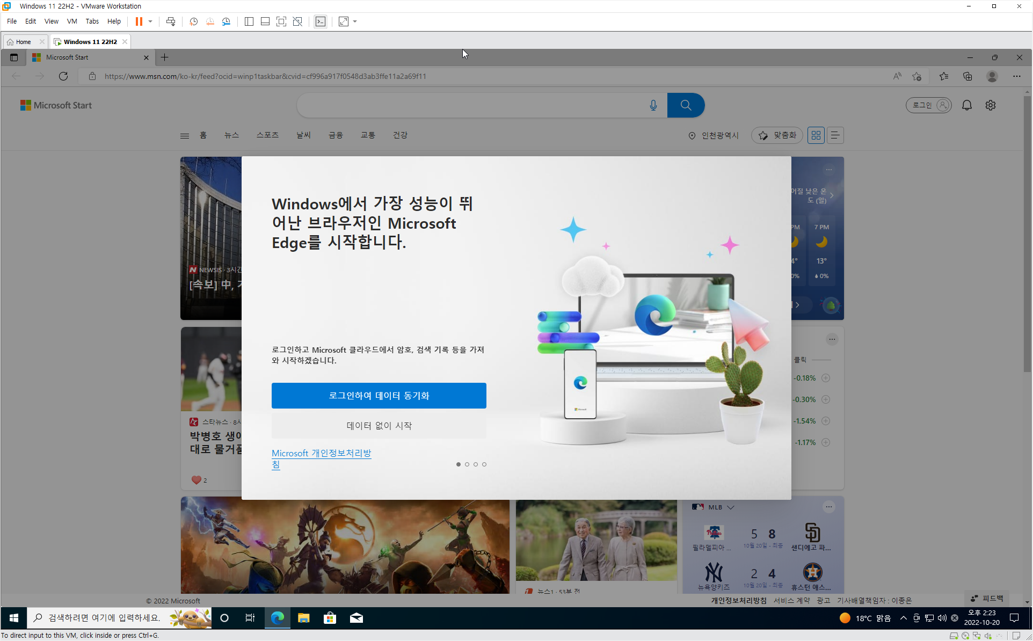This screenshot has height=641, width=1033.
Task: Select the second carousel page dot
Action: point(467,464)
